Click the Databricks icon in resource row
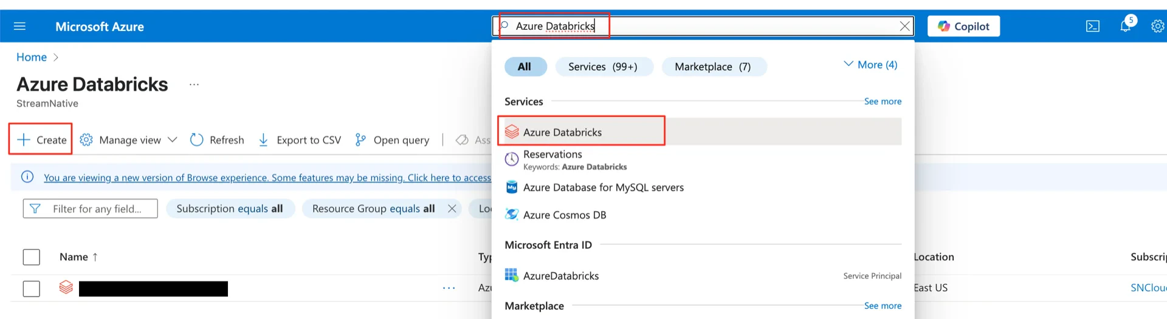1167x319 pixels. tap(66, 287)
